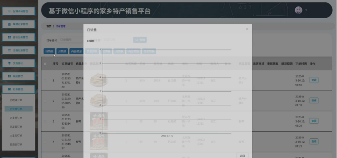Tick the checkbox for row 2
337x158 pixels.
tap(45, 101)
